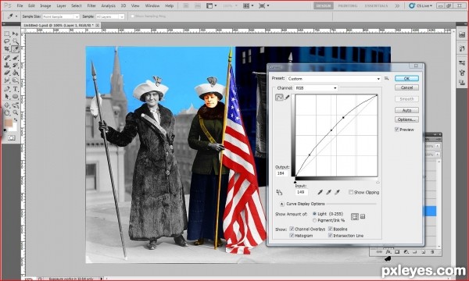
Task: Open the File menu
Action: (20, 5)
